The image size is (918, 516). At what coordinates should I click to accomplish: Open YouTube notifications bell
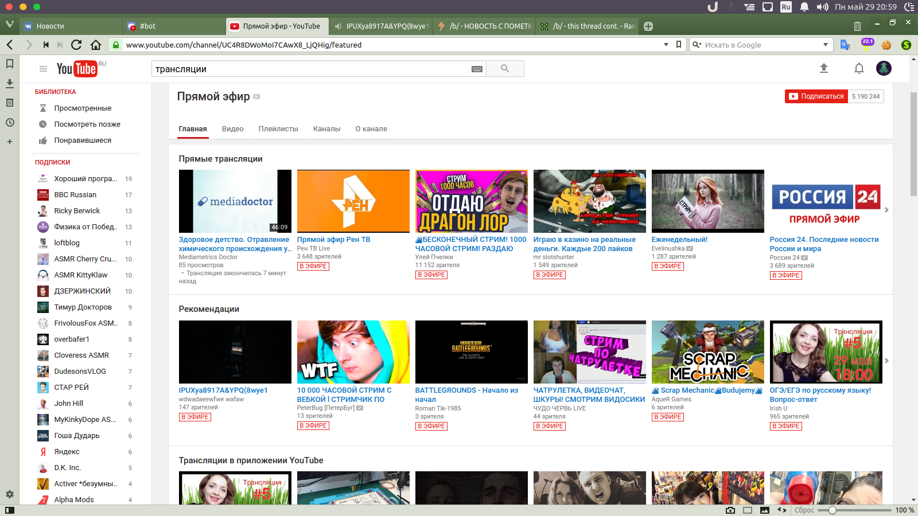click(x=859, y=68)
